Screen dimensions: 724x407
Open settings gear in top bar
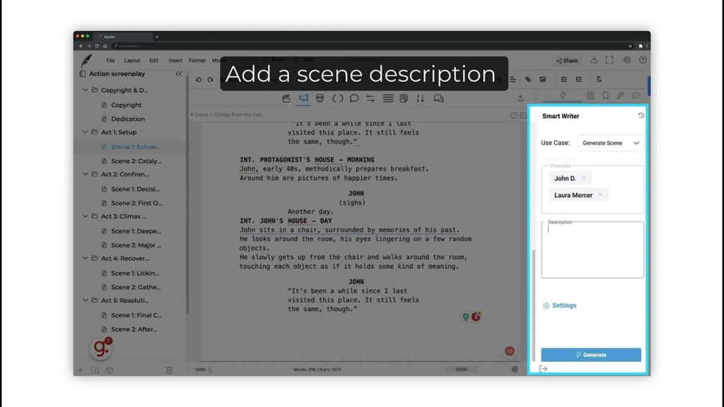coord(626,60)
